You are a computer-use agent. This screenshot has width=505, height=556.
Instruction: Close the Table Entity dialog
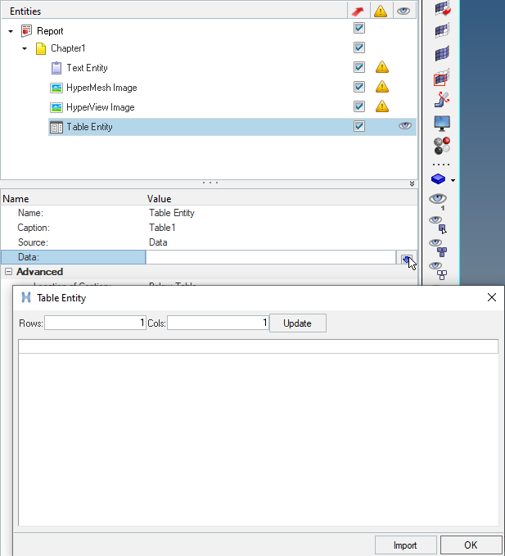[492, 297]
